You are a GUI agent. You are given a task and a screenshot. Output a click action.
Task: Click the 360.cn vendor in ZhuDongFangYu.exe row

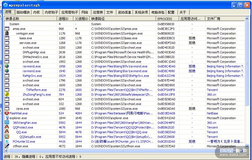point(212,95)
